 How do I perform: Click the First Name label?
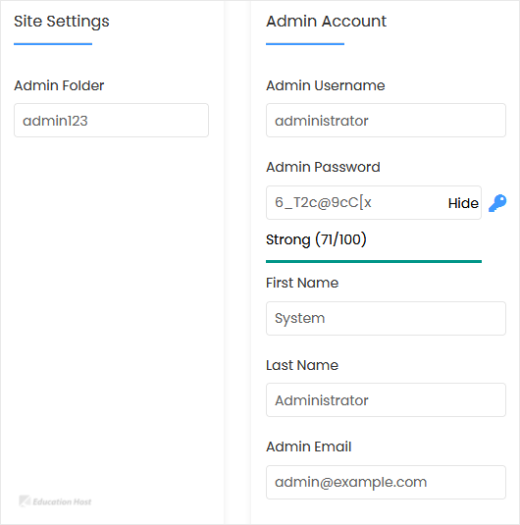[302, 283]
